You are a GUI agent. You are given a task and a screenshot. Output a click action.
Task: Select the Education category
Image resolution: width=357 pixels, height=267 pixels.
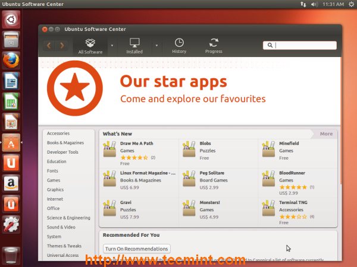click(57, 161)
